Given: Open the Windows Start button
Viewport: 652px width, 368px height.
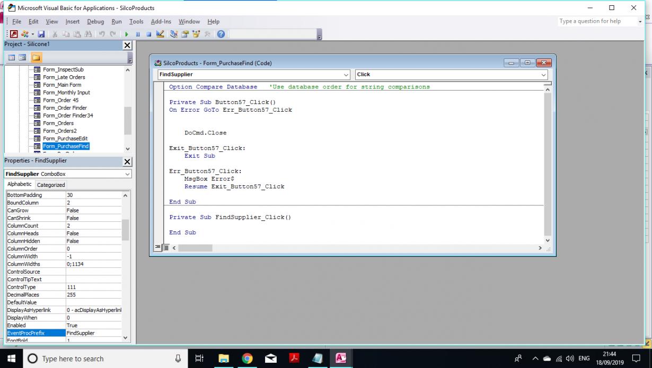Looking at the screenshot, I should [x=11, y=358].
